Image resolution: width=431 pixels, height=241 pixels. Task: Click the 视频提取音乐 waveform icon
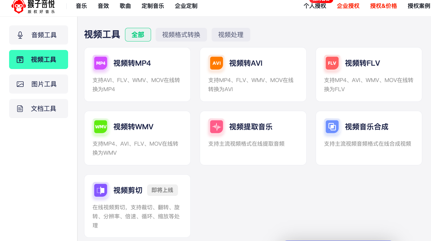(x=216, y=127)
